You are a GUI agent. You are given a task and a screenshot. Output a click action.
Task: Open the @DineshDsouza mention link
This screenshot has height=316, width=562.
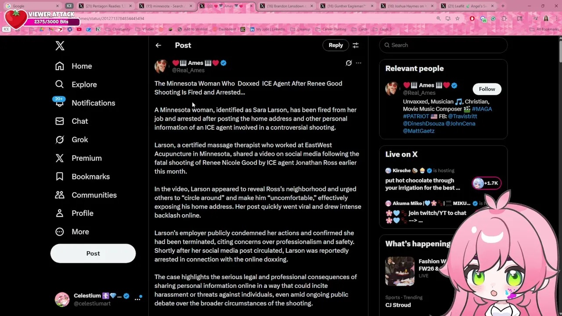pyautogui.click(x=423, y=124)
